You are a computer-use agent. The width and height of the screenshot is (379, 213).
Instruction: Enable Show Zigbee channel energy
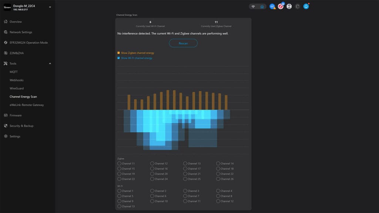[x=119, y=53]
